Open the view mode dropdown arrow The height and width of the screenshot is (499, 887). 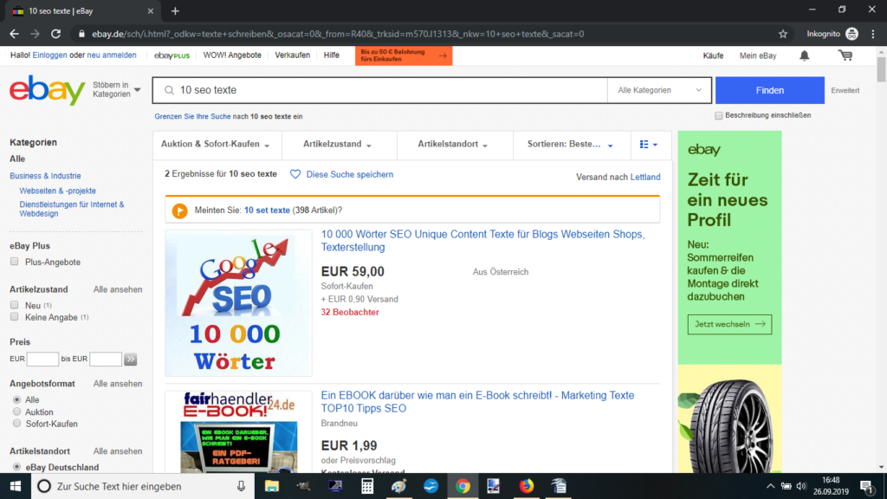[x=655, y=145]
